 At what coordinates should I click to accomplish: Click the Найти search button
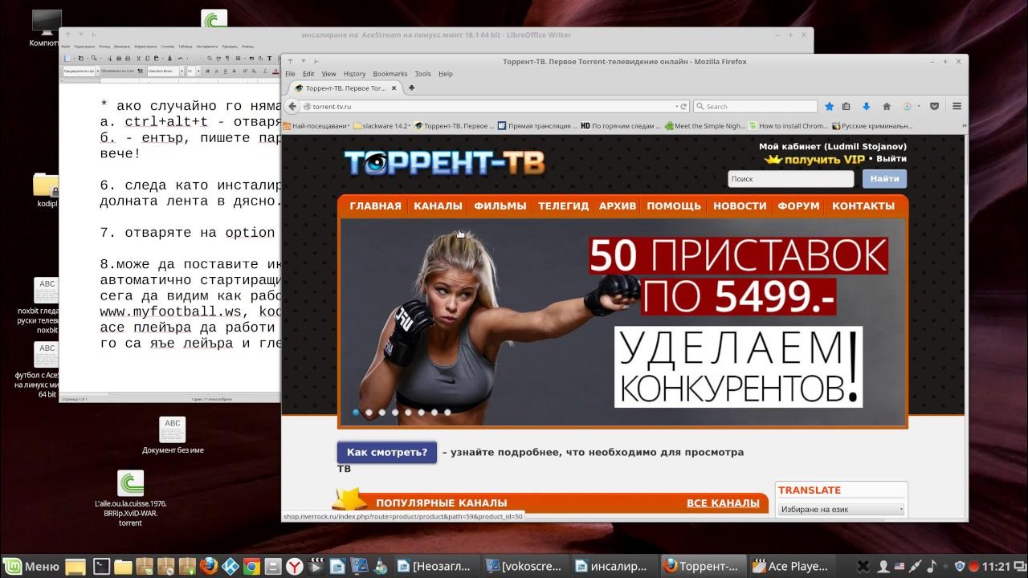click(x=884, y=179)
